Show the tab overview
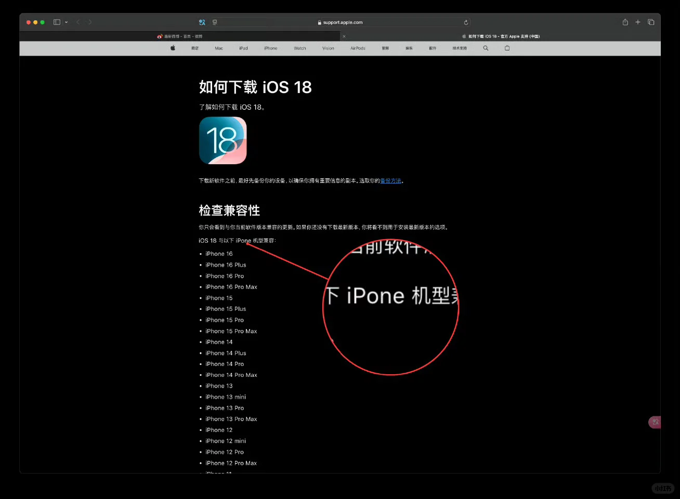The image size is (680, 499). coord(651,22)
